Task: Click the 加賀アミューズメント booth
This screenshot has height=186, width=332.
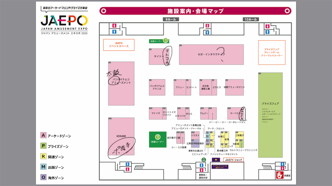Action: pos(234,87)
